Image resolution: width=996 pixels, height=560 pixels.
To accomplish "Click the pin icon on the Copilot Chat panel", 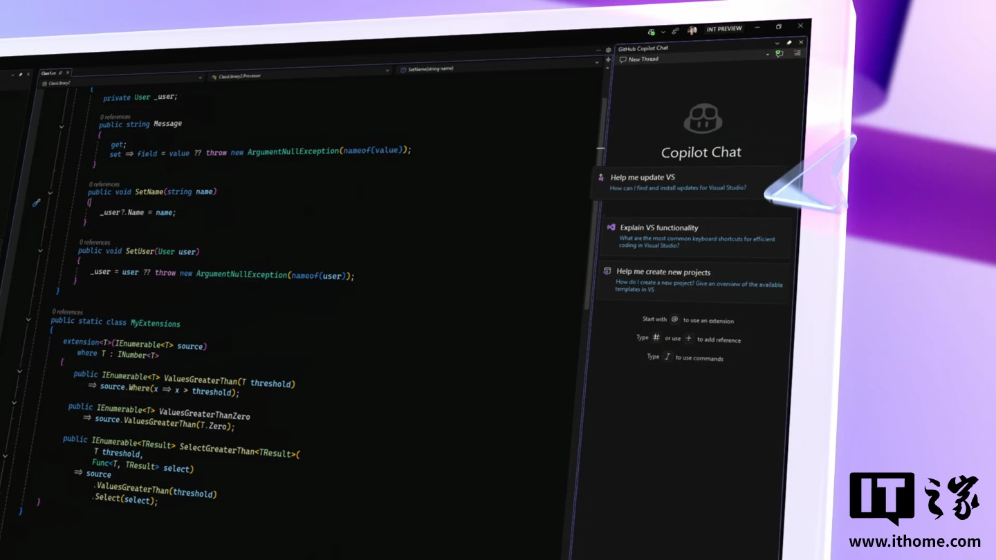I will click(789, 42).
